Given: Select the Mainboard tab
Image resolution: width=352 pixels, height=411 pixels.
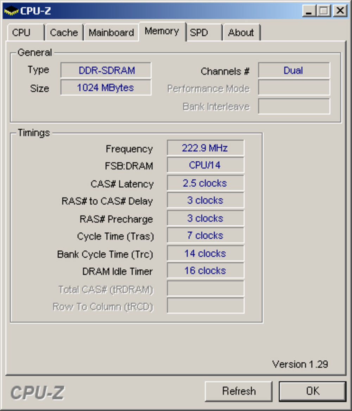Looking at the screenshot, I should (x=111, y=32).
